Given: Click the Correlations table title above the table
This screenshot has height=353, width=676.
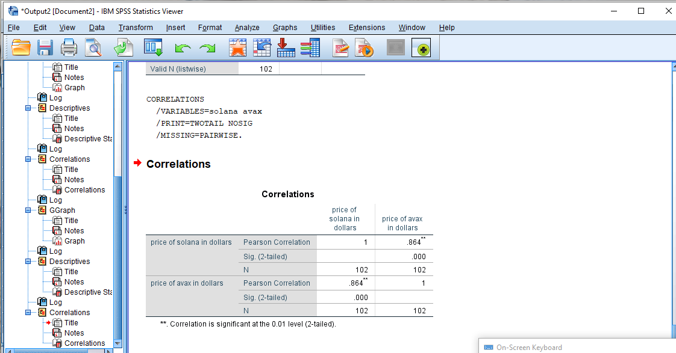Looking at the screenshot, I should point(288,194).
